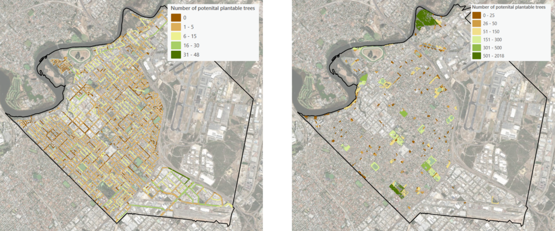Image resolution: width=555 pixels, height=231 pixels.
Task: Click the '0 - 25' brown swatch in right legend
Action: [476, 16]
